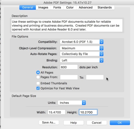Open the Compatibility dropdown
The height and width of the screenshot is (129, 134).
82,42
